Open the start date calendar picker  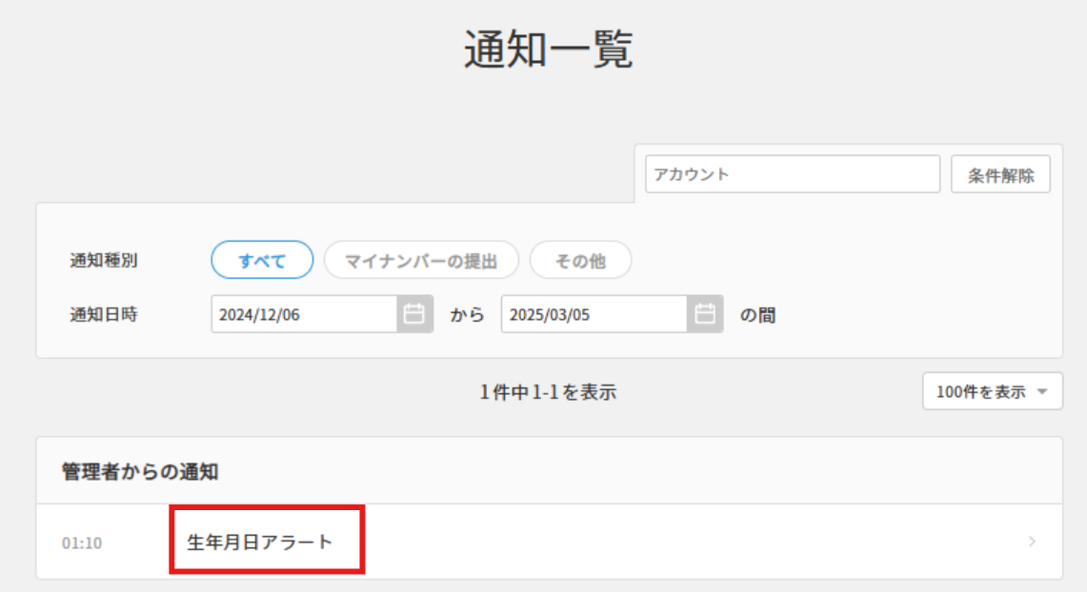coord(414,315)
